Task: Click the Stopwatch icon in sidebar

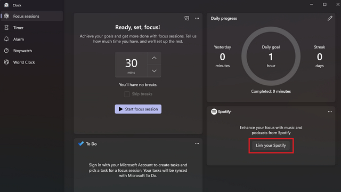Action: point(6,51)
